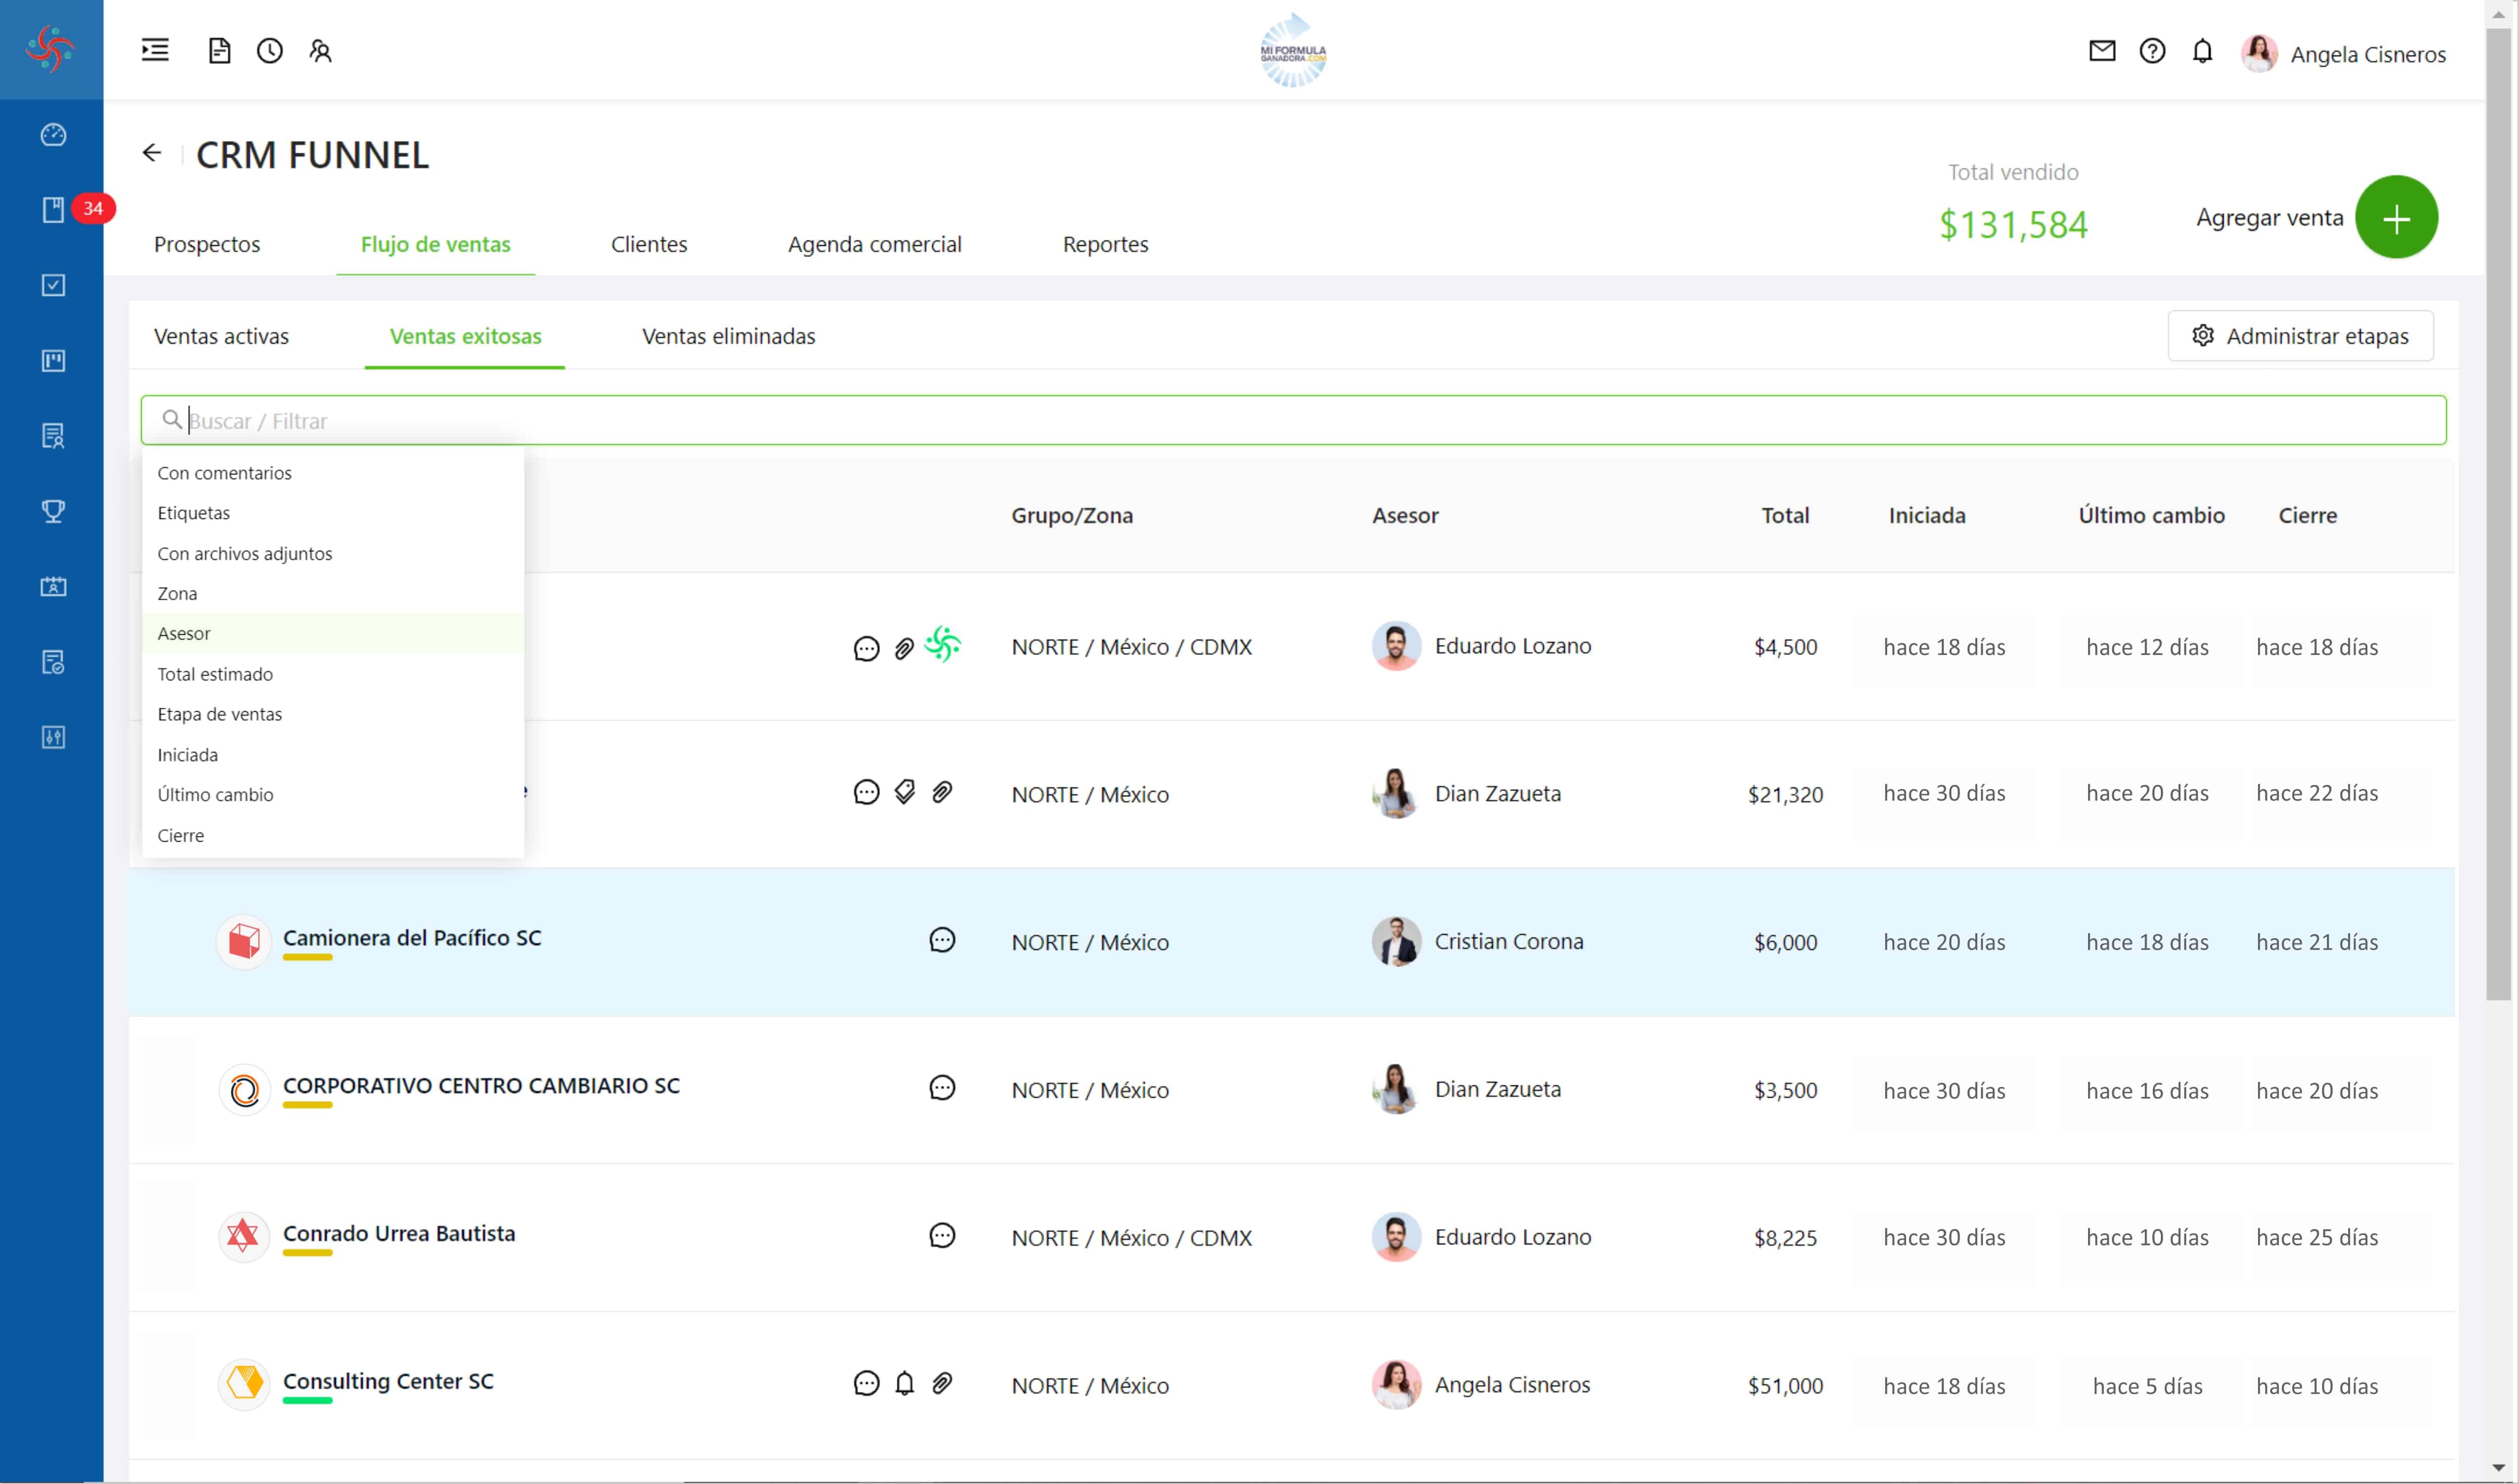2519x1484 pixels.
Task: Click the Camionera del Pacífico company logo
Action: (244, 941)
